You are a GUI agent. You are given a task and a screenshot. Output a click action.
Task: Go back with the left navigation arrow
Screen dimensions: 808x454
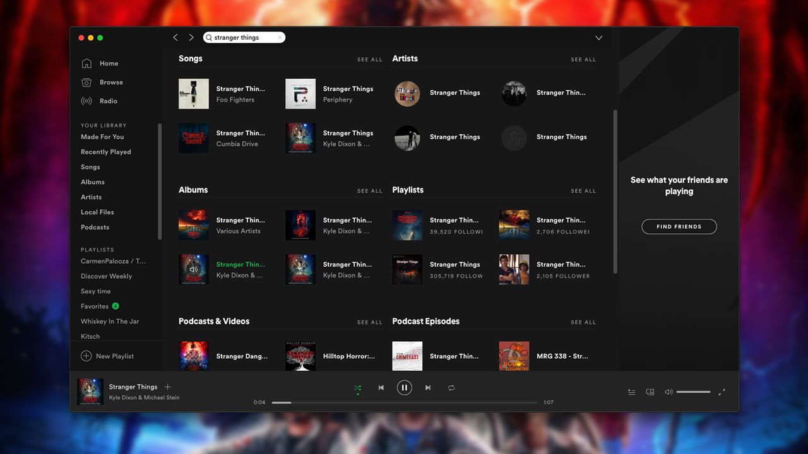click(x=175, y=38)
